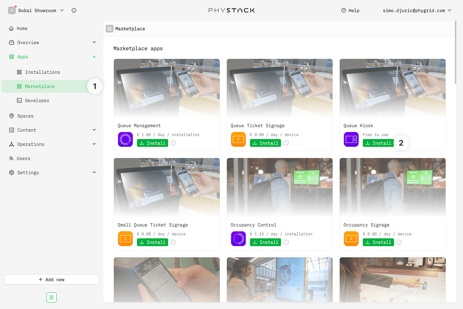Click the Occupancy Control app icon
Viewport: 463px width, 309px height.
click(x=238, y=239)
